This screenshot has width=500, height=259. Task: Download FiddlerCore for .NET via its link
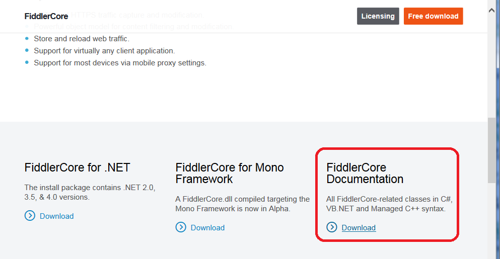point(56,216)
